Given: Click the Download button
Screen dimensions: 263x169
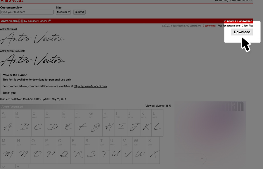Looking at the screenshot, I should (x=242, y=32).
